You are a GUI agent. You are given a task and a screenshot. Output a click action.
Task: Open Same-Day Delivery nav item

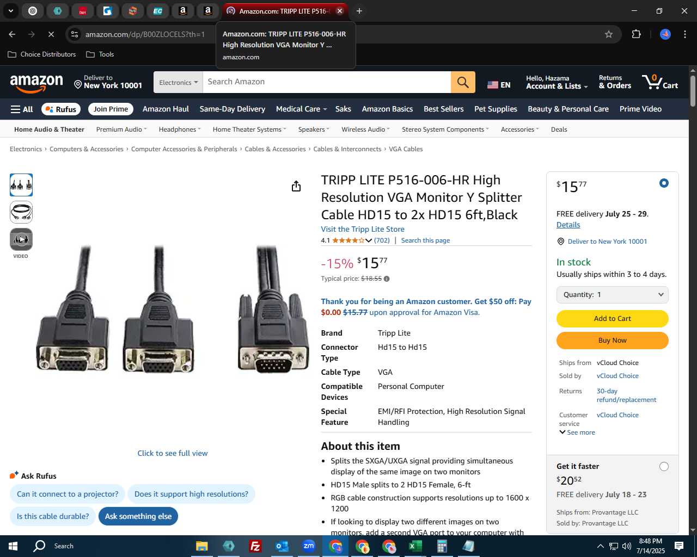(233, 109)
